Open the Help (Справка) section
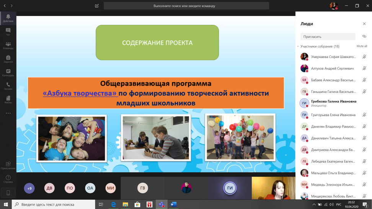Image resolution: width=372 pixels, height=209 pixels. coord(8,179)
